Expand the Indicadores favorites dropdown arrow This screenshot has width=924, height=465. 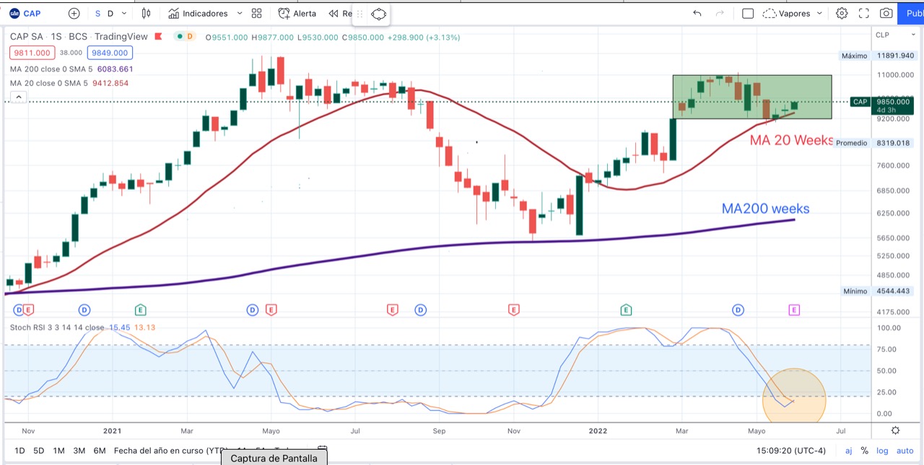[x=238, y=13]
